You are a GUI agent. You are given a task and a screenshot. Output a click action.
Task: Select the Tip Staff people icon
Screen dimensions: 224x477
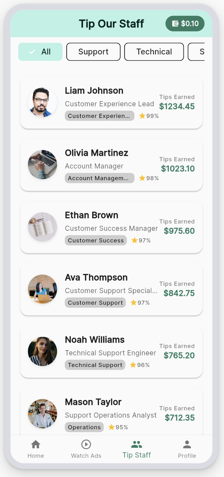(137, 444)
